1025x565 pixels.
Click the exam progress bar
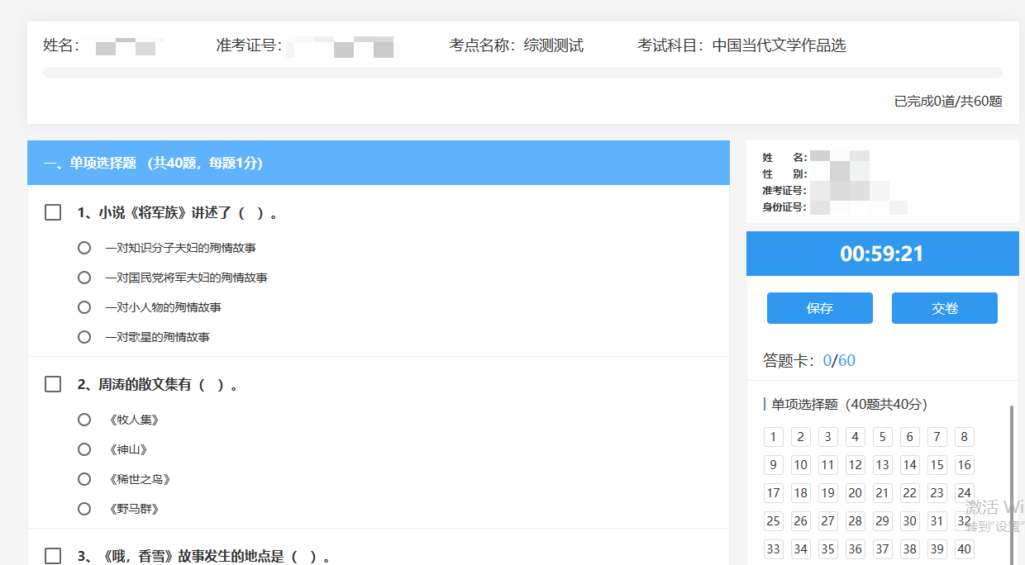pos(522,73)
